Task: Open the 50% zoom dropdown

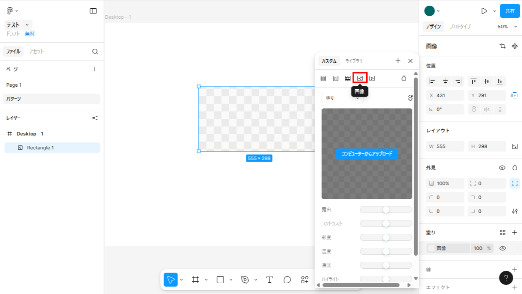Action: click(505, 27)
